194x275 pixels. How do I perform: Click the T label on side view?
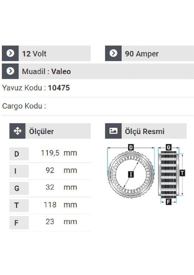[x=182, y=173]
